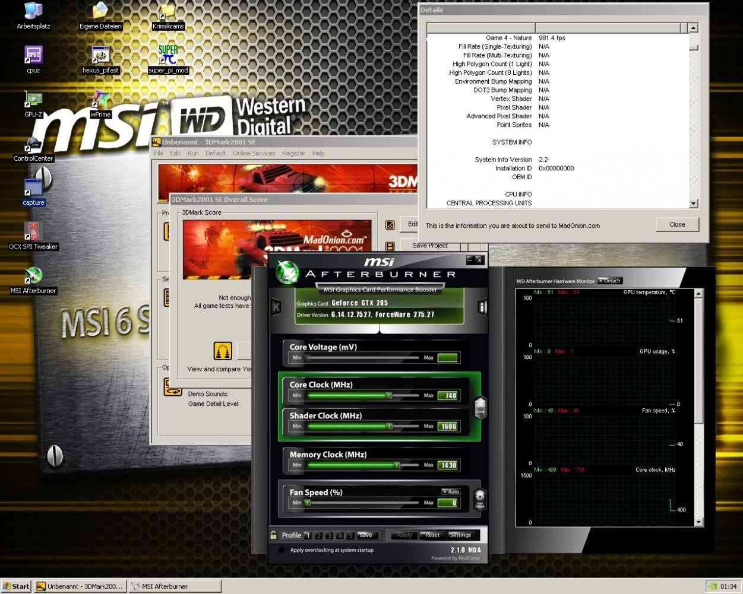Select Afterburner profile slot 4
743x594 pixels.
(x=340, y=535)
